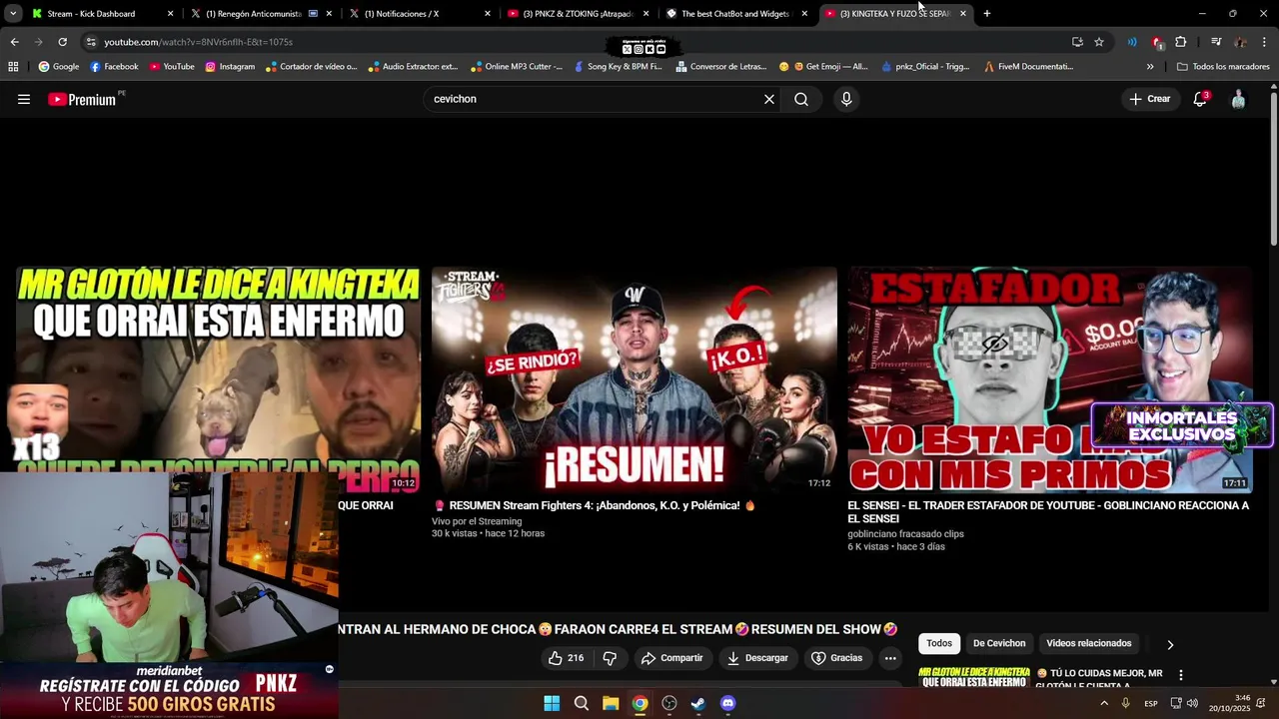Open RESUMEN Stream Fighters 4 thumbnail

click(635, 379)
